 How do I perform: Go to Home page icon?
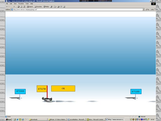24,7
